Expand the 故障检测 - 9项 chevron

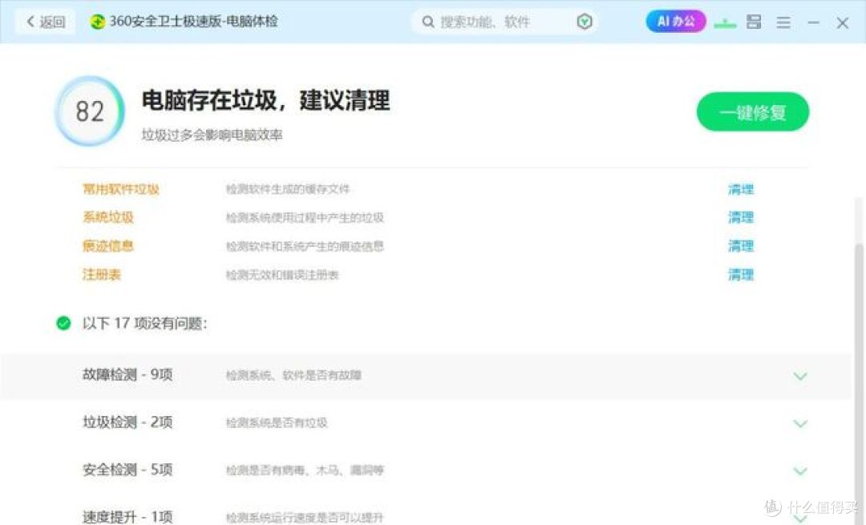coord(800,376)
